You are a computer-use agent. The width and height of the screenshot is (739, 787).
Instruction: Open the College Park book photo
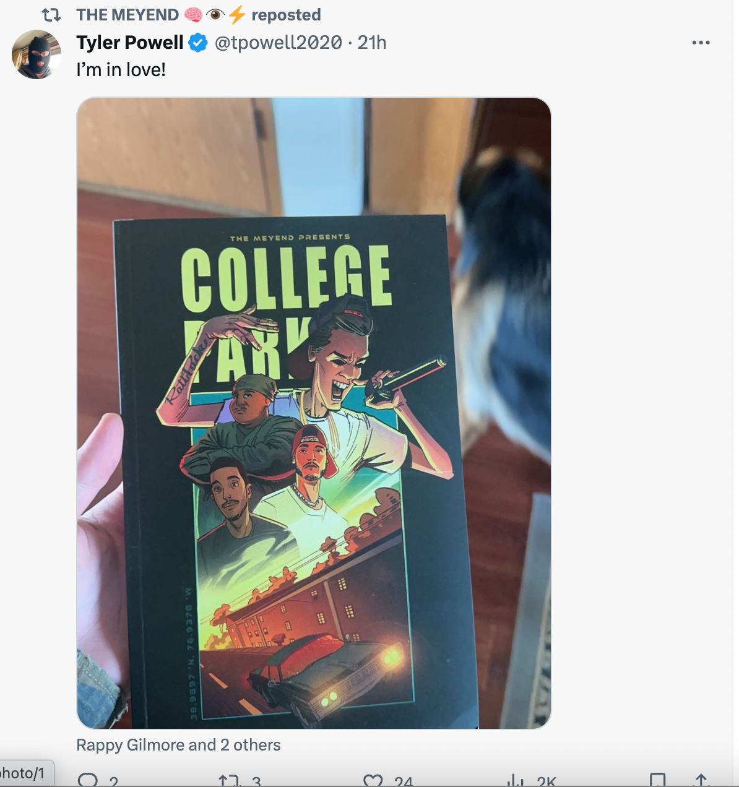314,413
